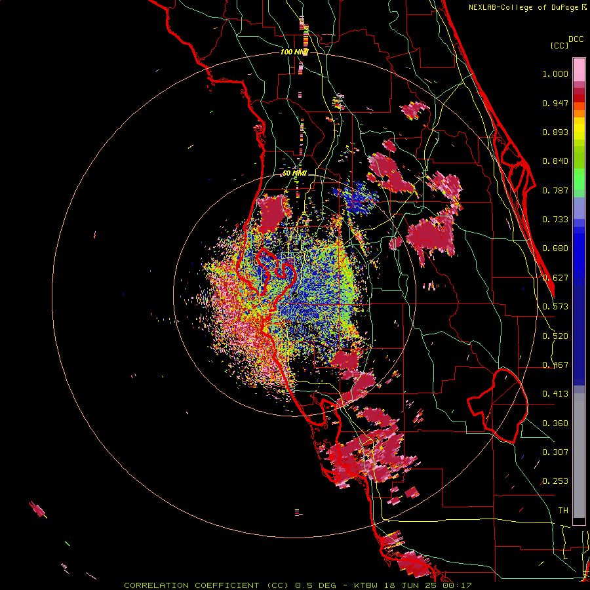
Task: Click the 0.947 scale value
Action: tap(555, 103)
